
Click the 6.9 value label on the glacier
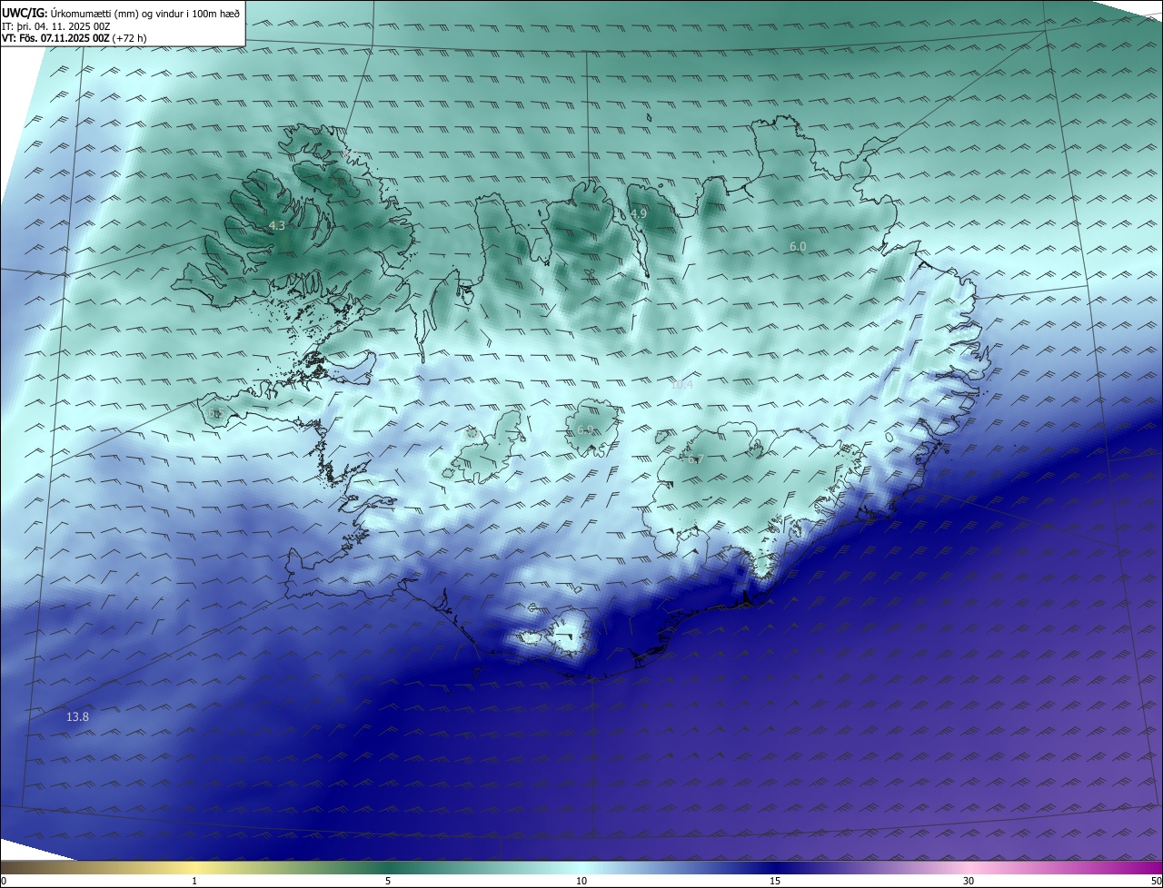point(585,430)
